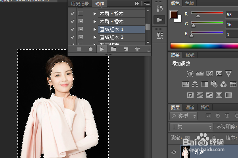Click the R red slider handle
Screen dimensions: 238x158
point(198,16)
